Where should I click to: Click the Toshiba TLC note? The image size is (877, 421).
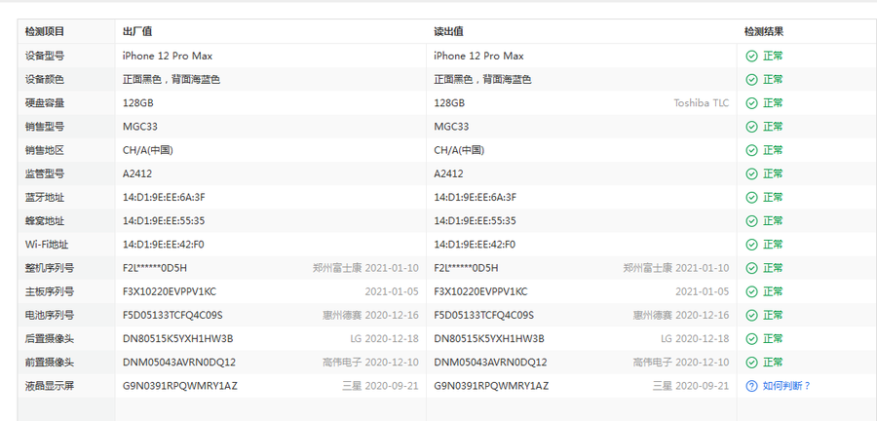click(x=702, y=103)
